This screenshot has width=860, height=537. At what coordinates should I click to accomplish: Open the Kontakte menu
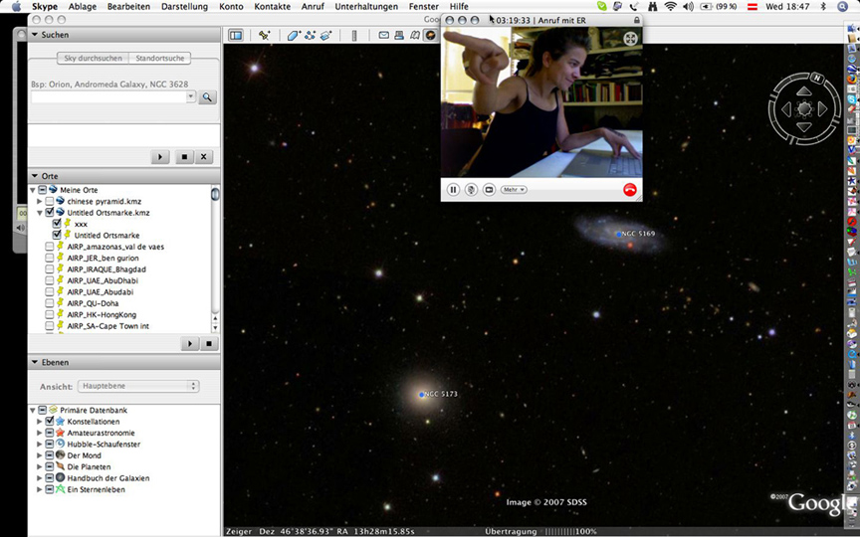click(x=272, y=6)
